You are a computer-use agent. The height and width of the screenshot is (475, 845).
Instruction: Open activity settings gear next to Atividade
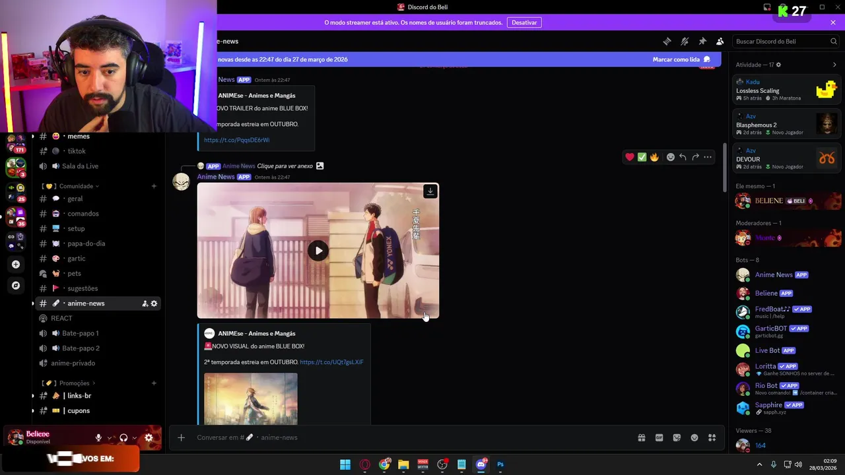coord(779,65)
